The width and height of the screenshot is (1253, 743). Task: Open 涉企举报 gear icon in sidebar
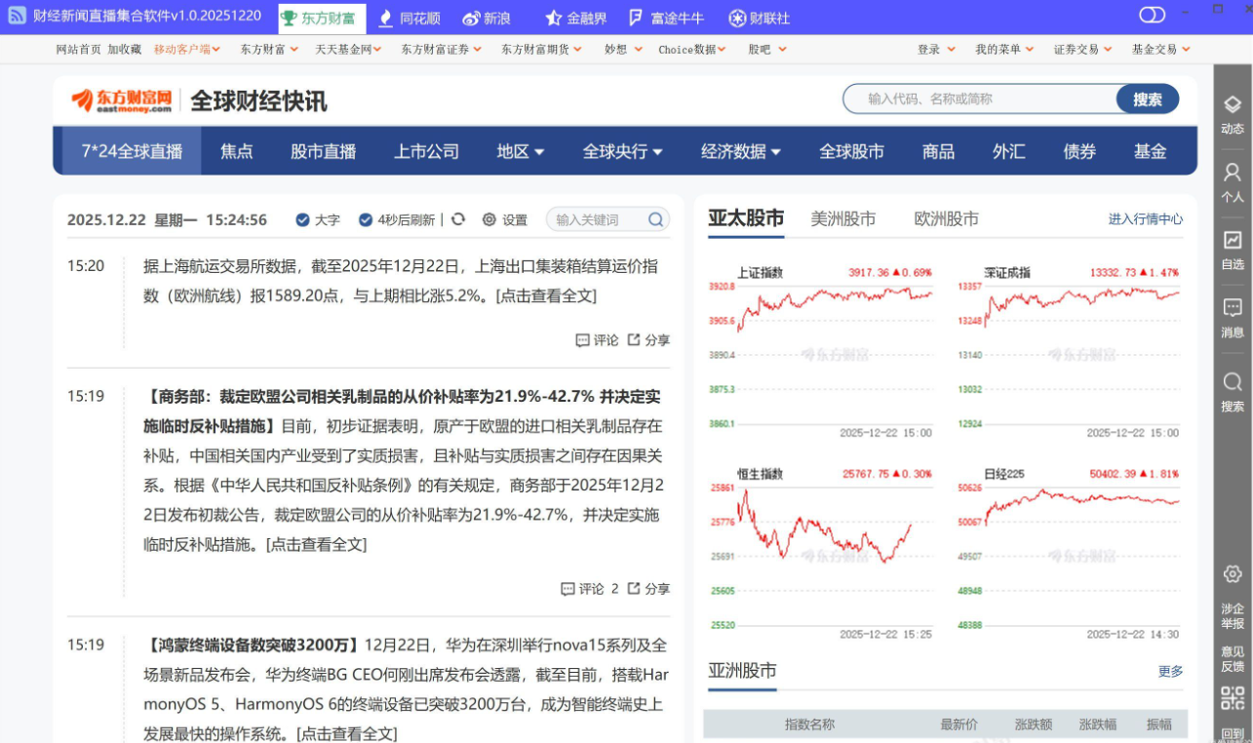click(1232, 574)
